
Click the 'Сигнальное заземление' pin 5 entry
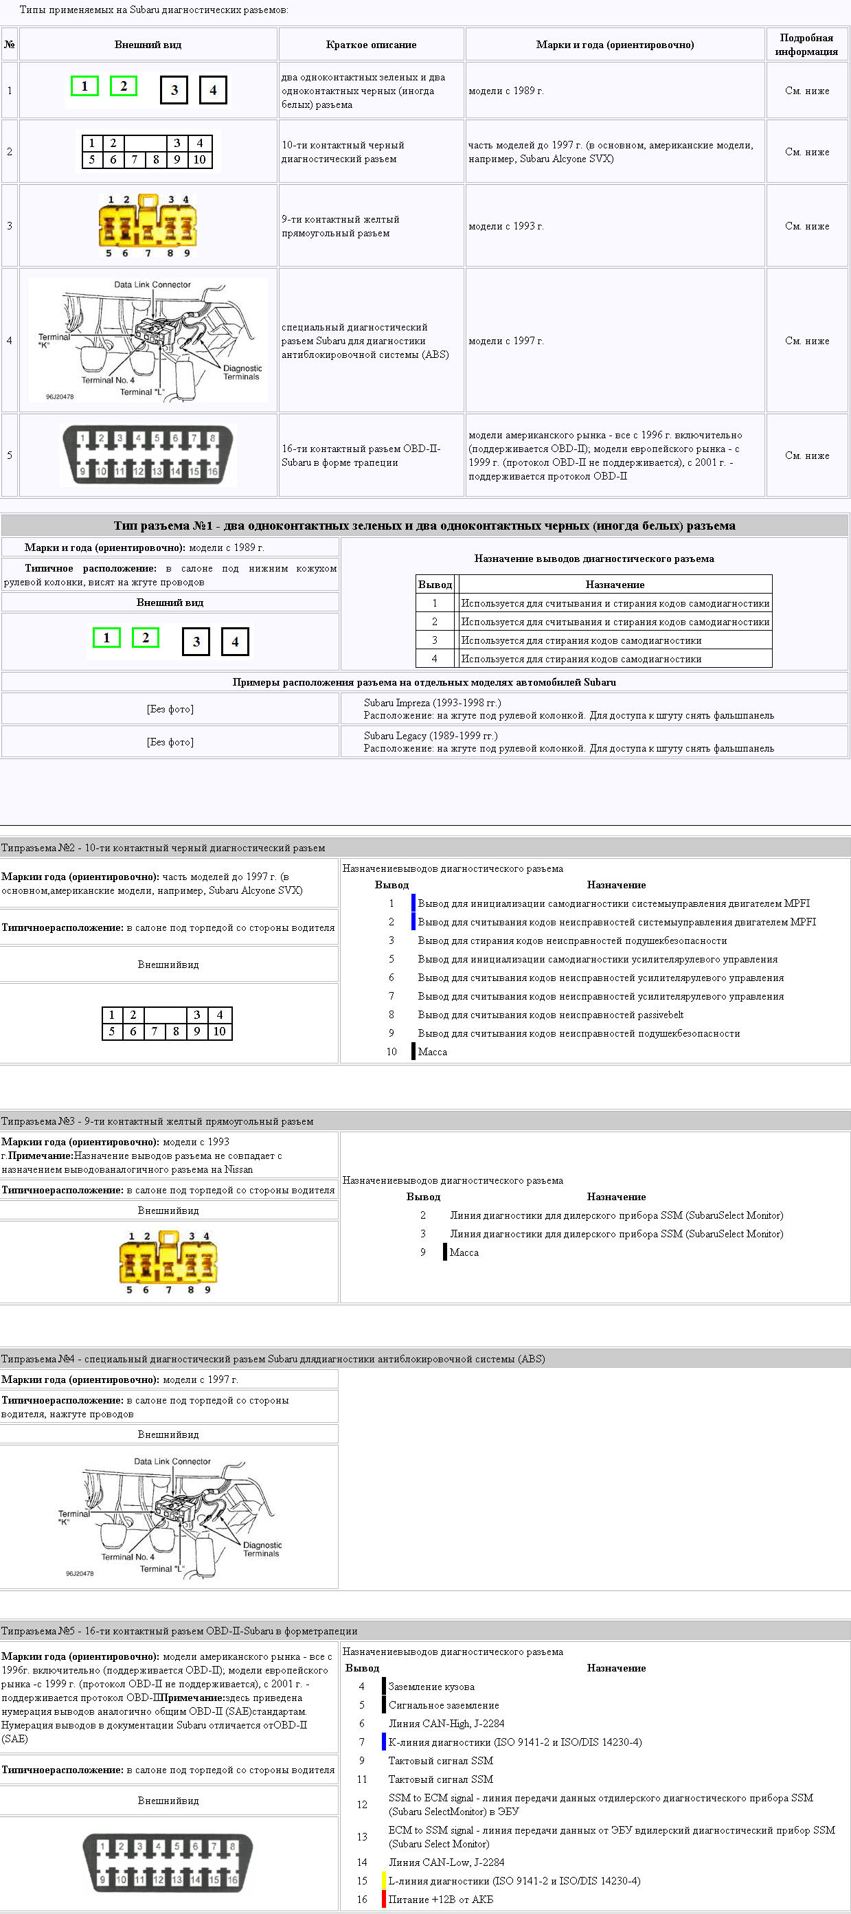point(443,1705)
